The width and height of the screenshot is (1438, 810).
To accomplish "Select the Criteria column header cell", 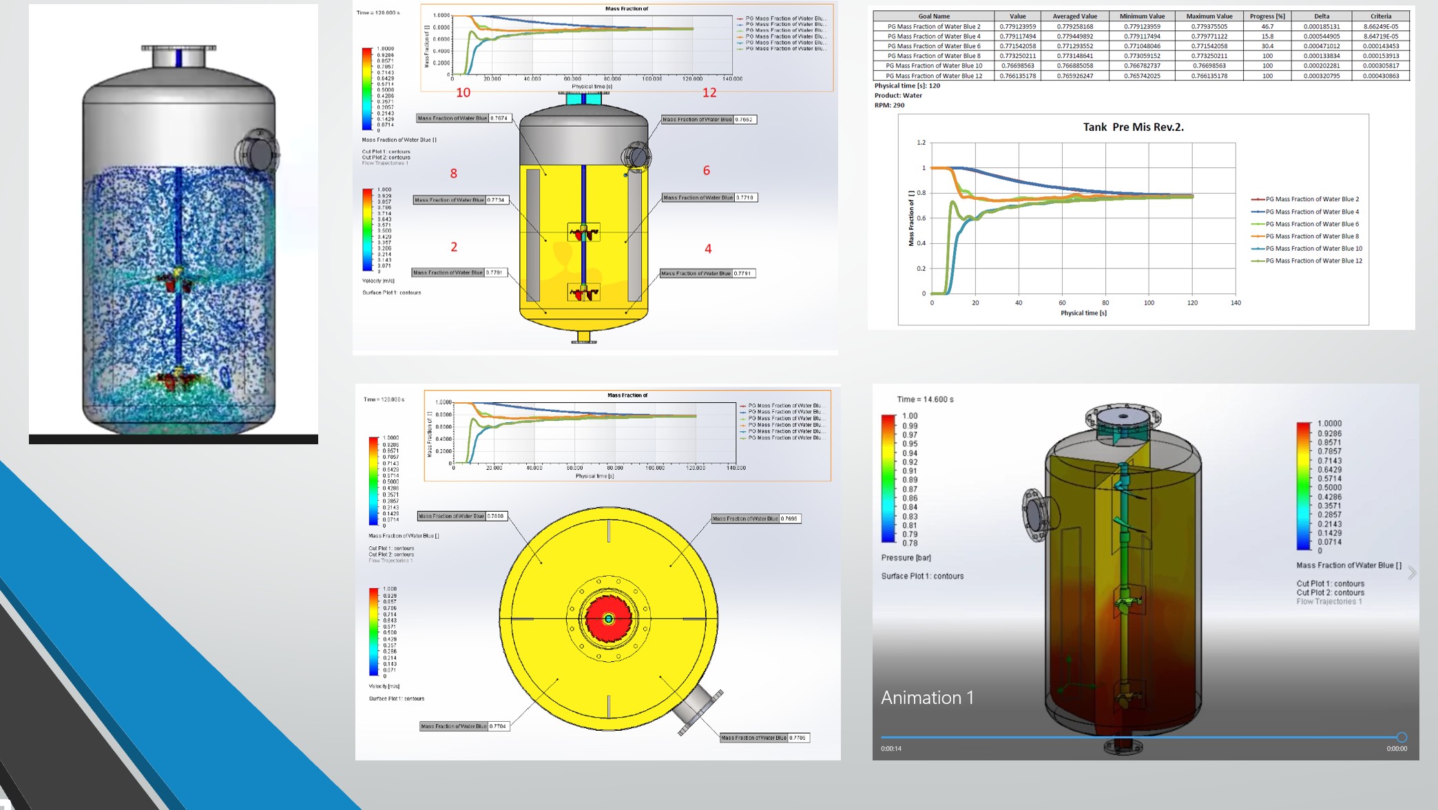I will click(x=1379, y=16).
